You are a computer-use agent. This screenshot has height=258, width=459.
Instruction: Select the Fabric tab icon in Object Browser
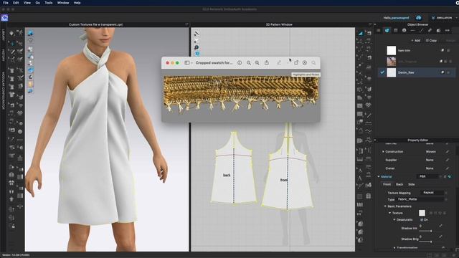pyautogui.click(x=387, y=30)
